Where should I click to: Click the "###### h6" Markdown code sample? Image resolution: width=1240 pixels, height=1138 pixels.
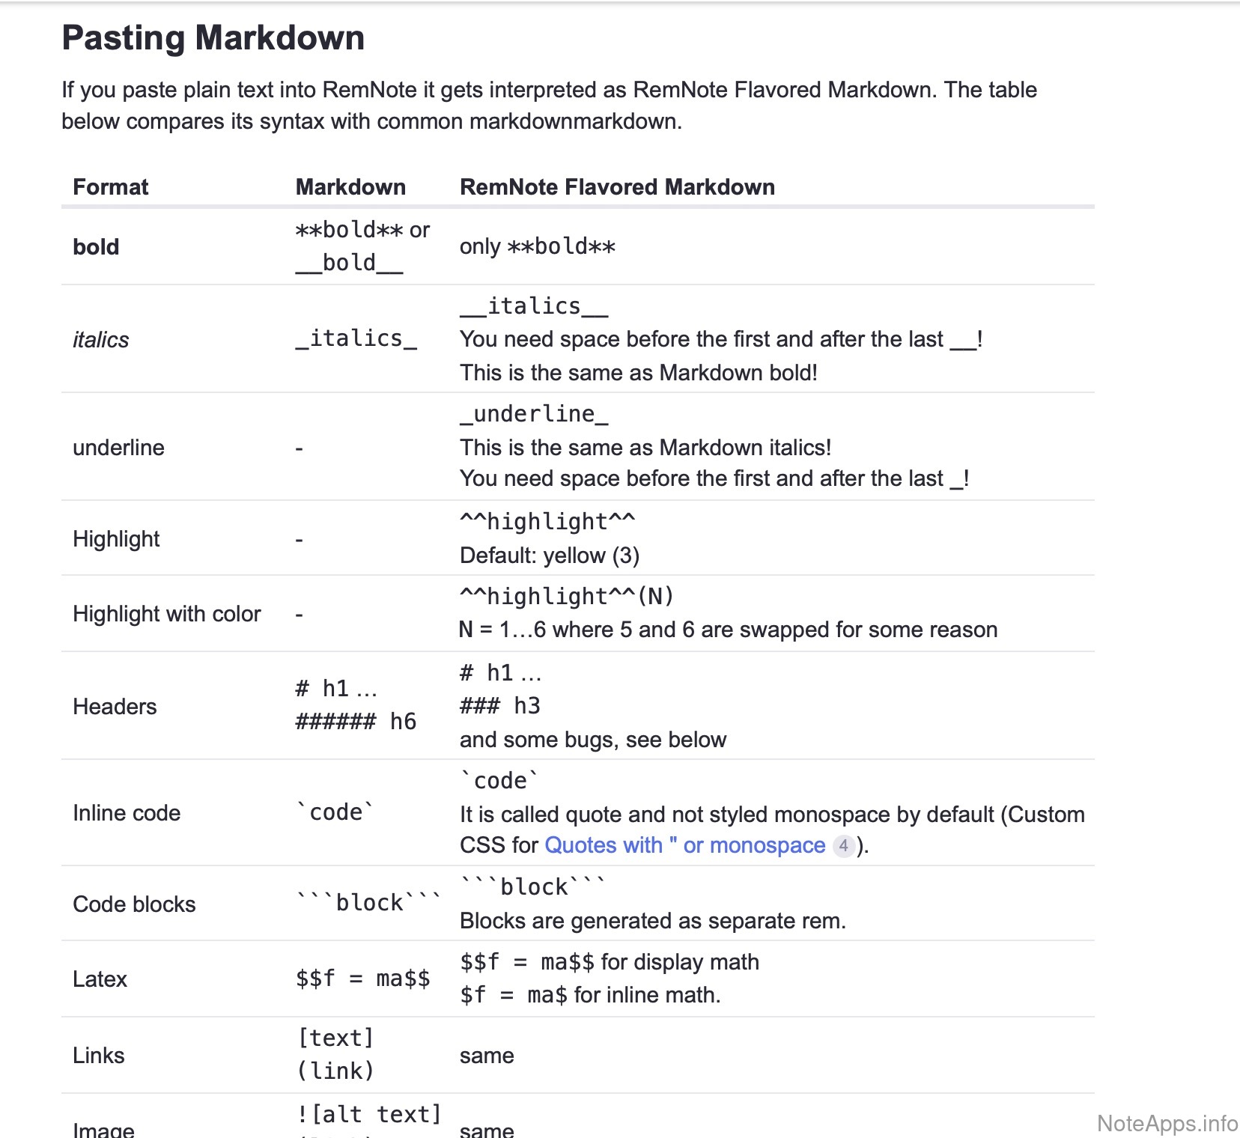(x=356, y=722)
